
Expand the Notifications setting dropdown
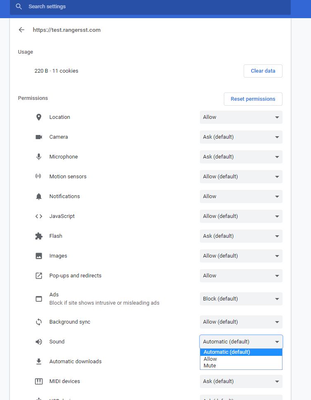241,196
